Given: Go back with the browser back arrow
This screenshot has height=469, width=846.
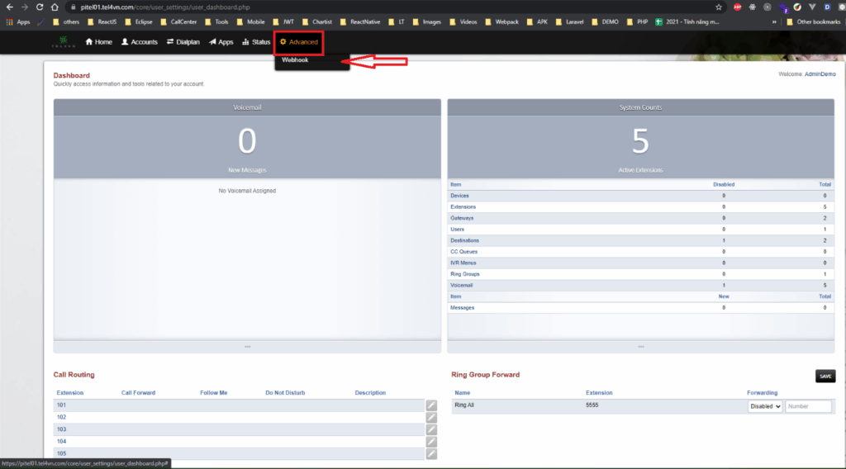Looking at the screenshot, I should click(9, 7).
